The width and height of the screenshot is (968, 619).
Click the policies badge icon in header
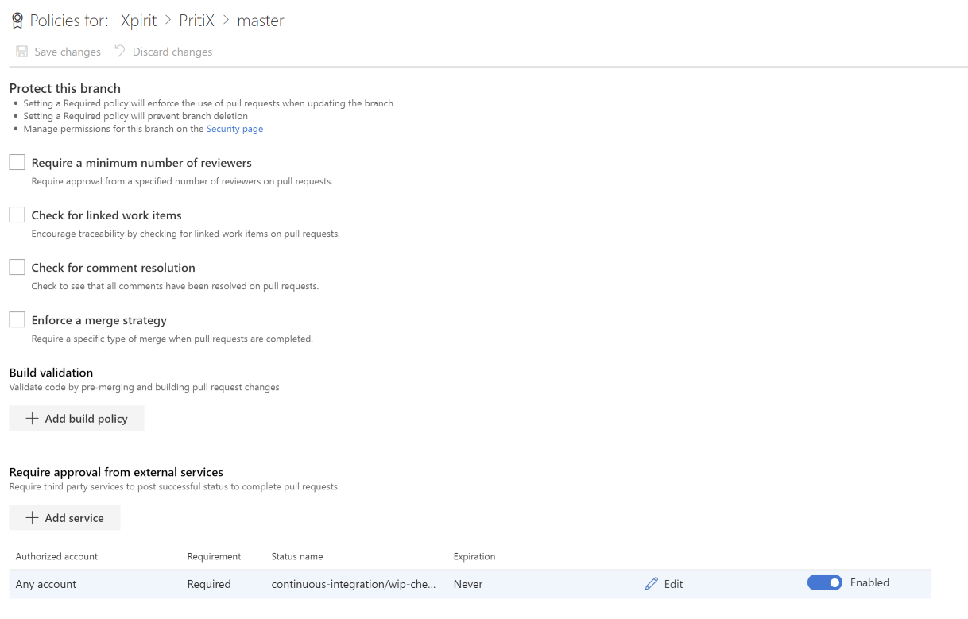point(17,21)
